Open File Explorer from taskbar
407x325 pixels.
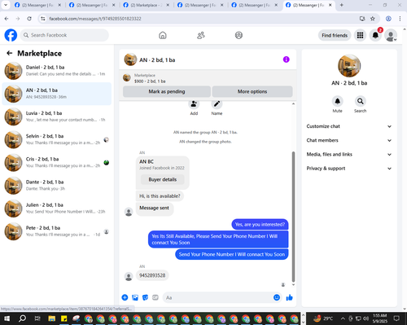[51, 318]
